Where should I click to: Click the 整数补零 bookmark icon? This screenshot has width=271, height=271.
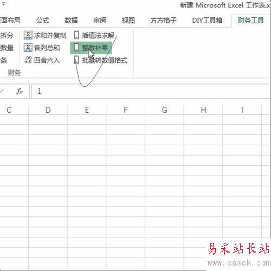tap(76, 48)
